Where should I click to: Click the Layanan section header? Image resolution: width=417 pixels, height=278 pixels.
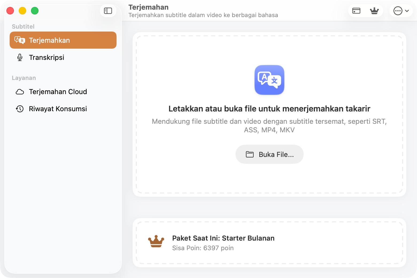24,78
